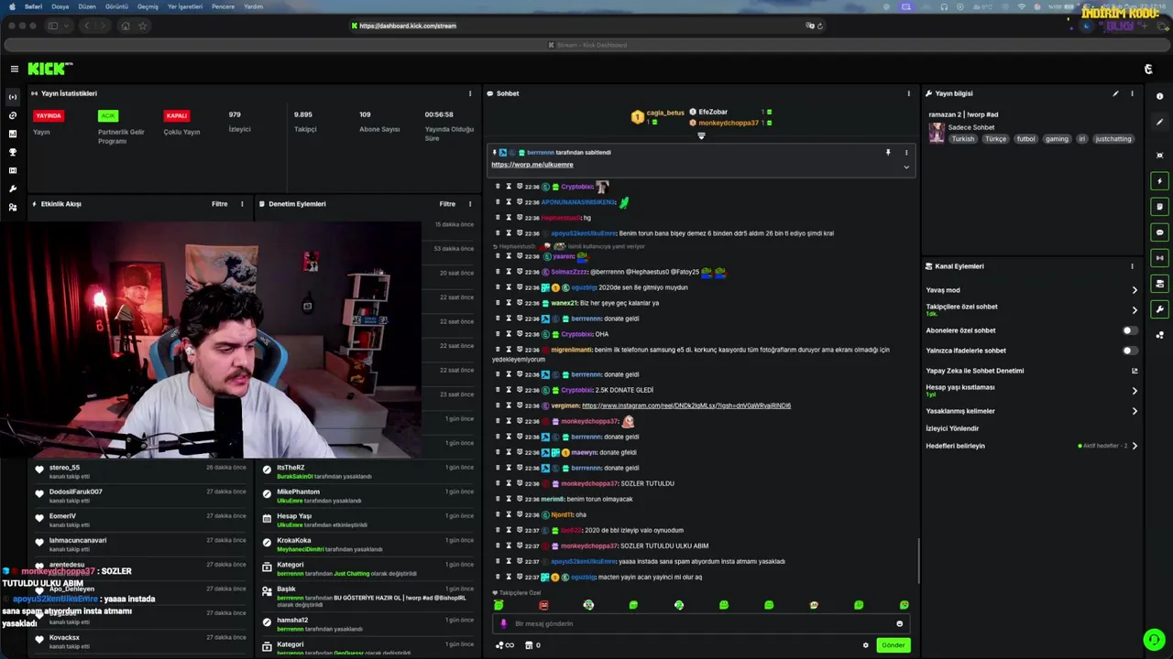Viewport: 1173px width, 659px height.
Task: Open the Pencere menu in the macOS menu bar
Action: [x=223, y=6]
